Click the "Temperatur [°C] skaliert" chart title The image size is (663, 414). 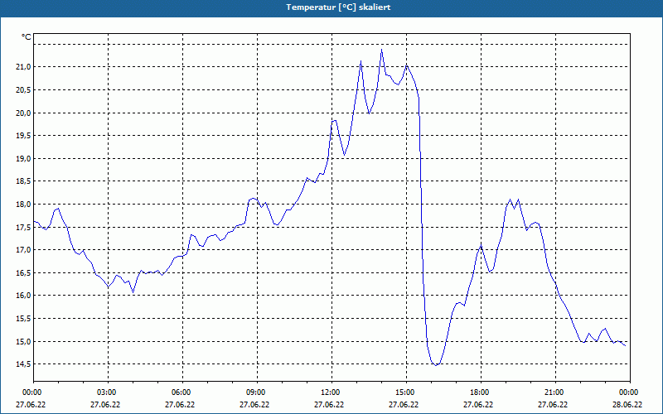click(338, 7)
